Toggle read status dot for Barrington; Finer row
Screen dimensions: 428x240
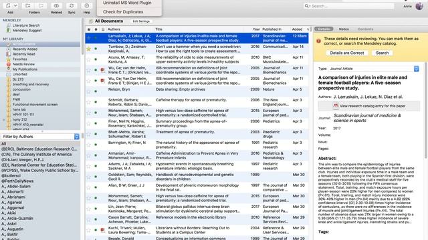pyautogui.click(x=96, y=145)
